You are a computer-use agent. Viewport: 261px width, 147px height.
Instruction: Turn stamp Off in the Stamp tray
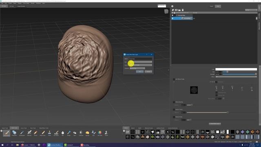click(128, 132)
